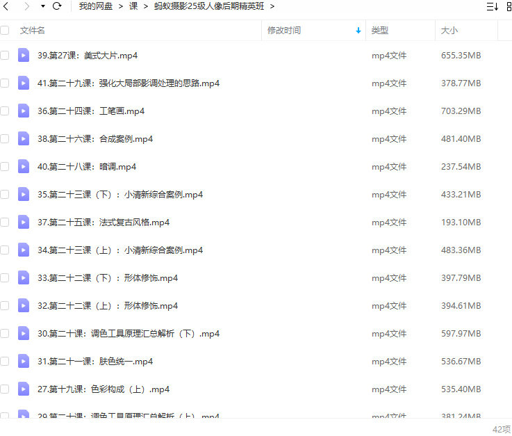Screen dimensions: 512x436
Task: Check the box for 38.第二十六课：合成案例.mp4
Action: pos(5,138)
